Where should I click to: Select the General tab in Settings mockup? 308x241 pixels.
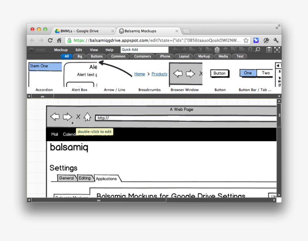(66, 178)
